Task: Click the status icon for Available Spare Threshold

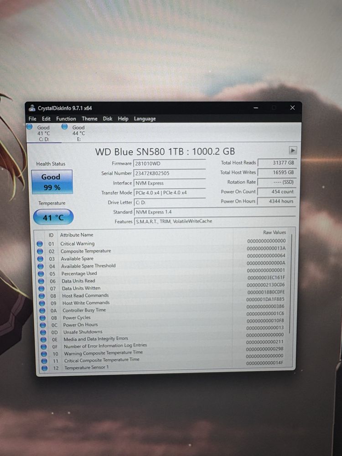Action: pyautogui.click(x=41, y=266)
